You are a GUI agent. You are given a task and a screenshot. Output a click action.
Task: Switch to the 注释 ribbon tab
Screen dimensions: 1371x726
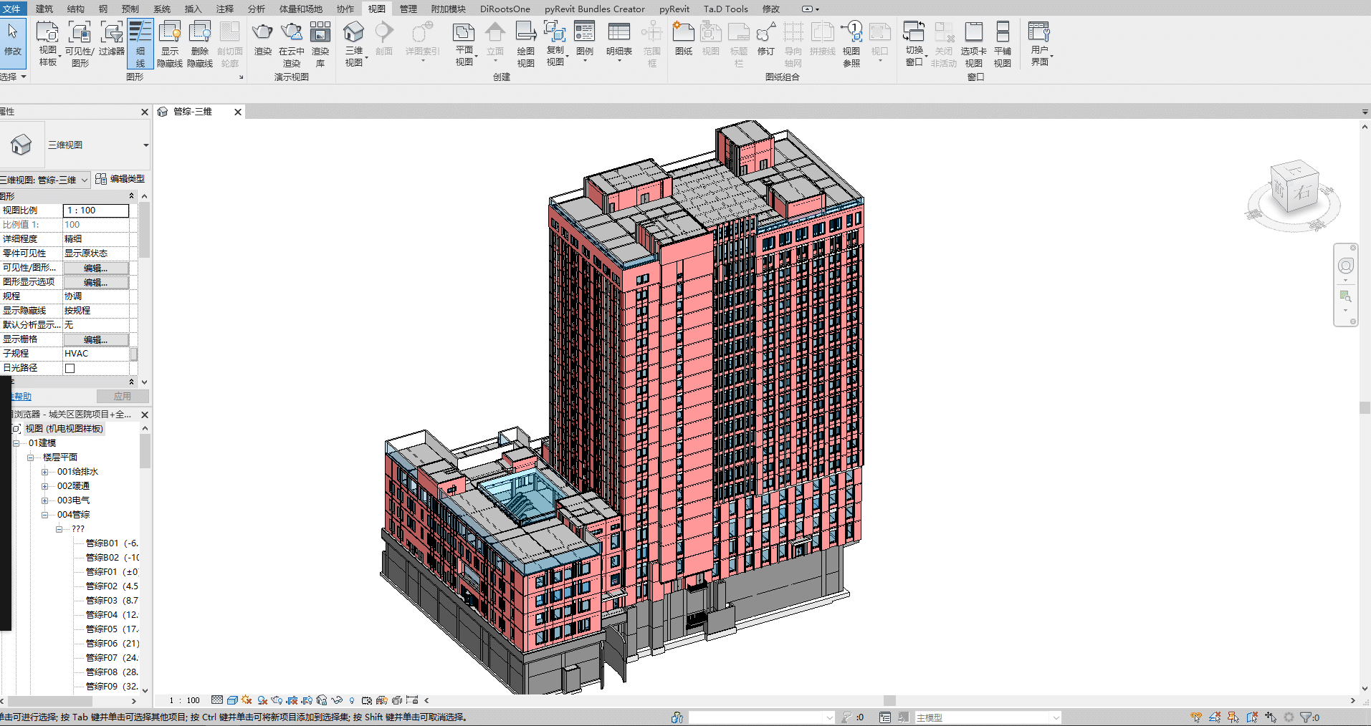pos(225,9)
